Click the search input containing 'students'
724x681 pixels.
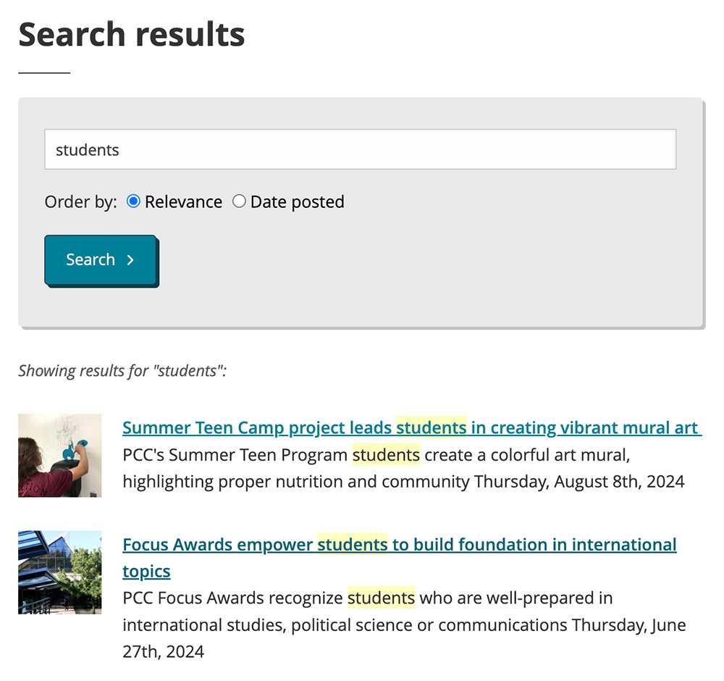tap(360, 149)
